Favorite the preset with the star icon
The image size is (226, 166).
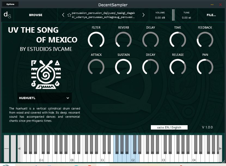(x=69, y=15)
